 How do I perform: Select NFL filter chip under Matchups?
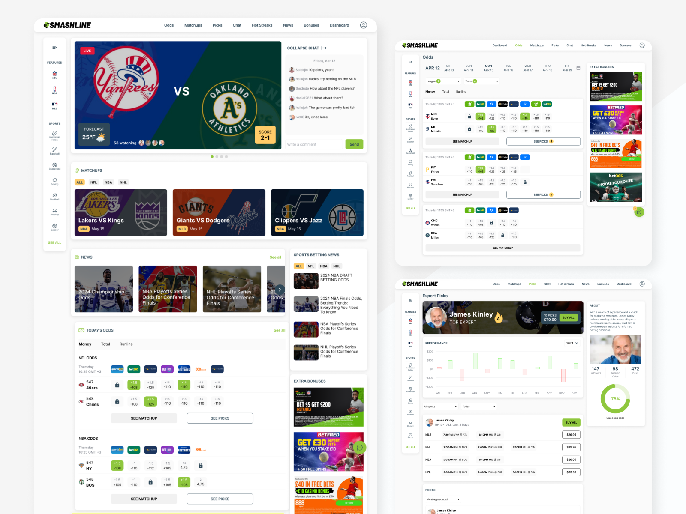pyautogui.click(x=93, y=182)
